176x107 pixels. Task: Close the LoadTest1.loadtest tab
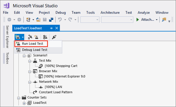[x=57, y=28]
